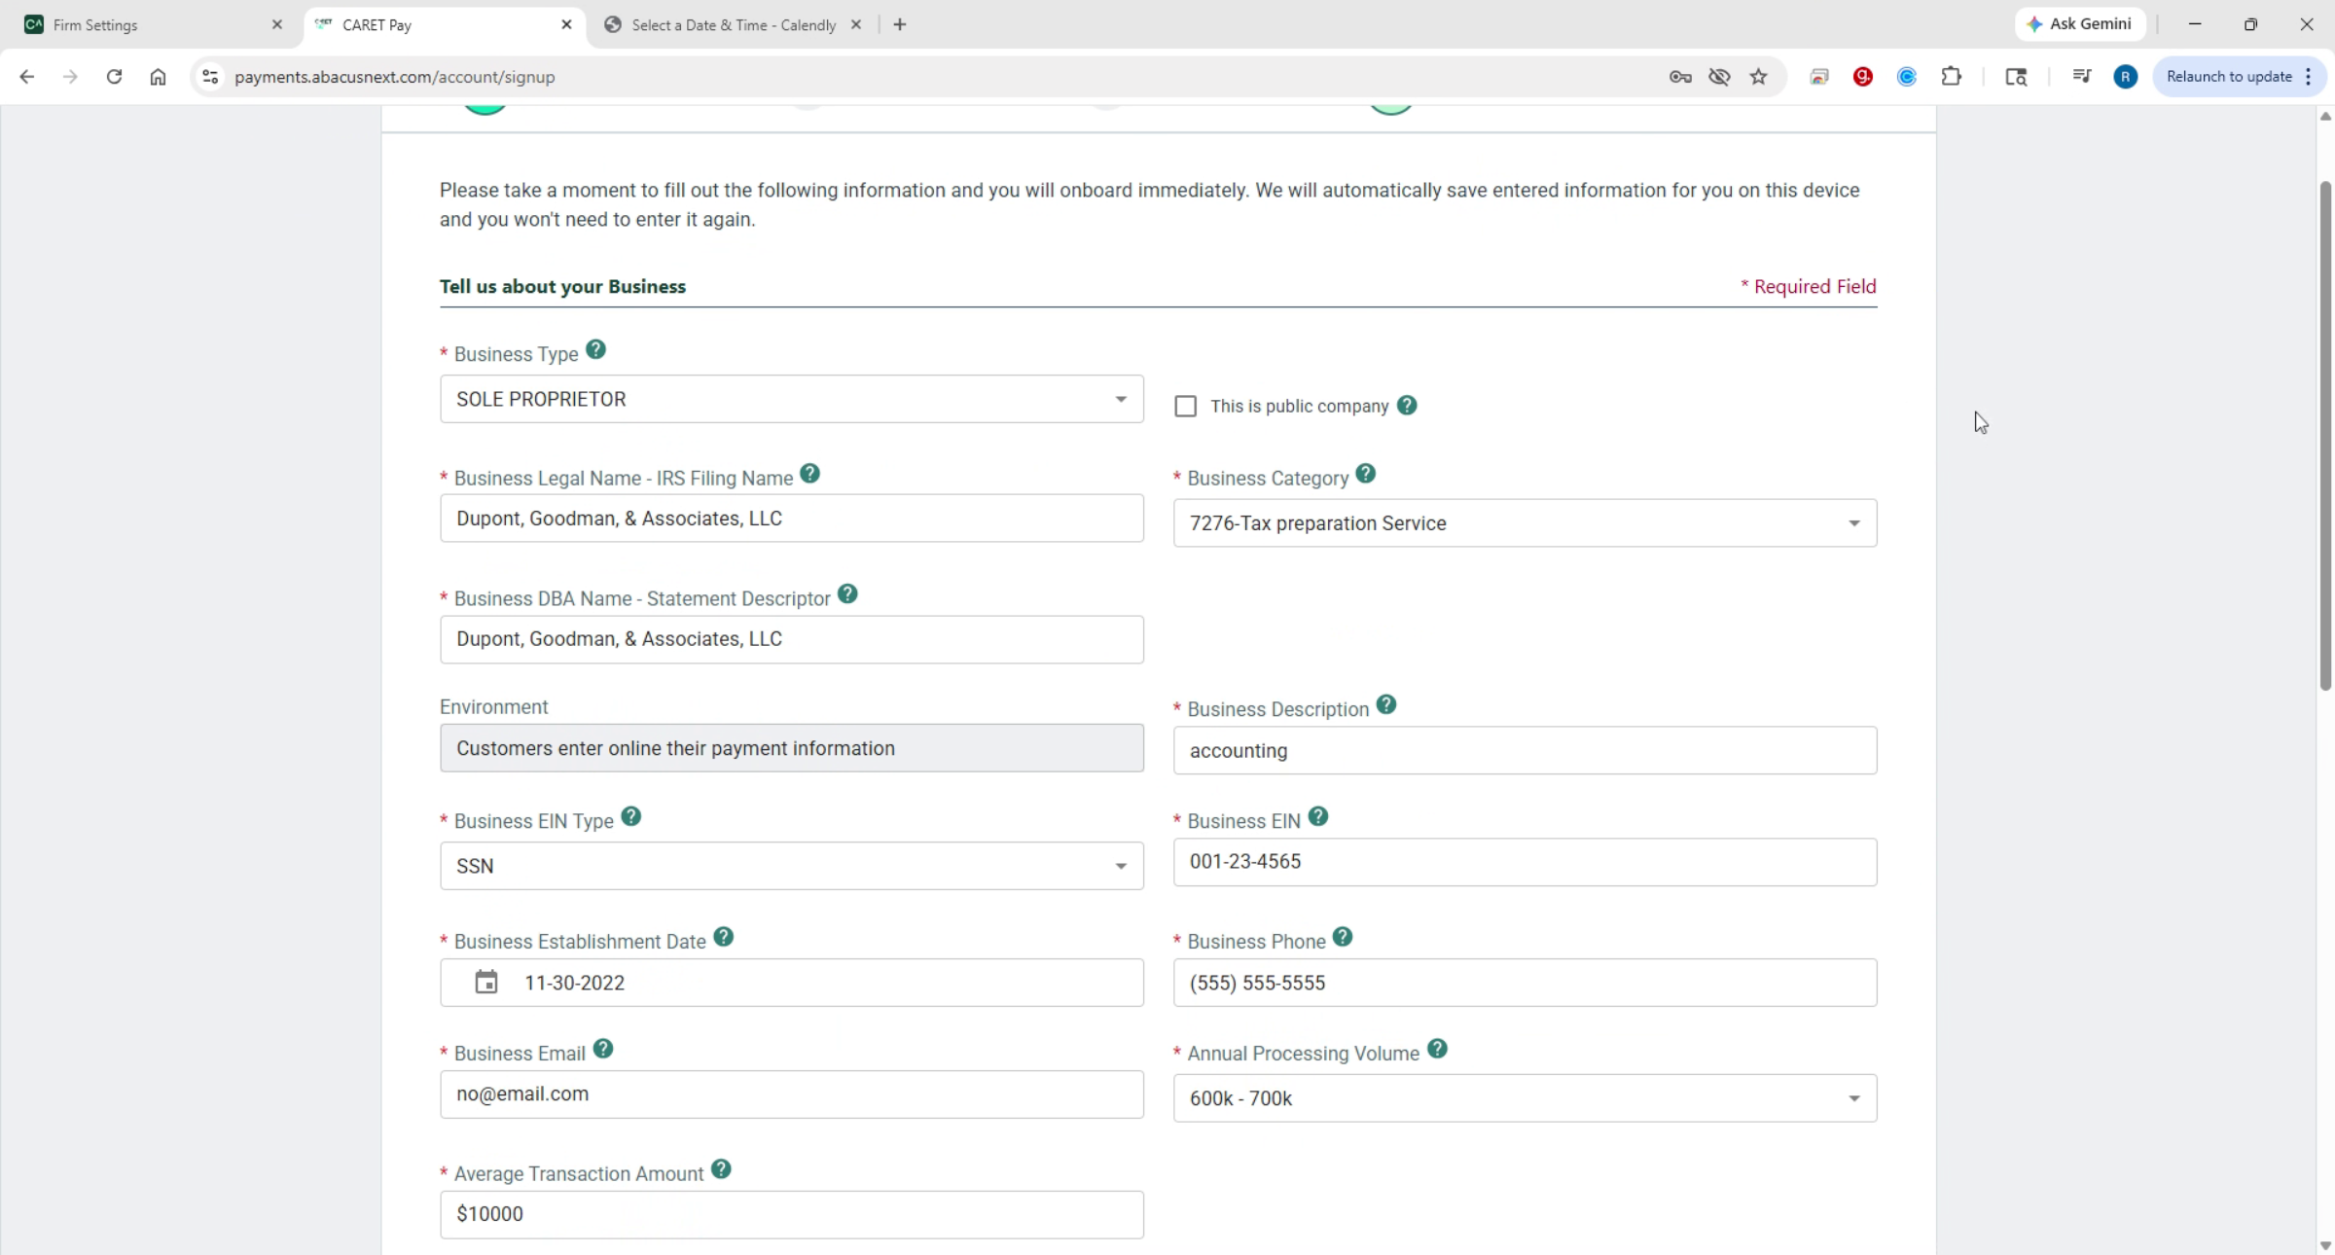Click the Business EIN input field

coord(1525,862)
